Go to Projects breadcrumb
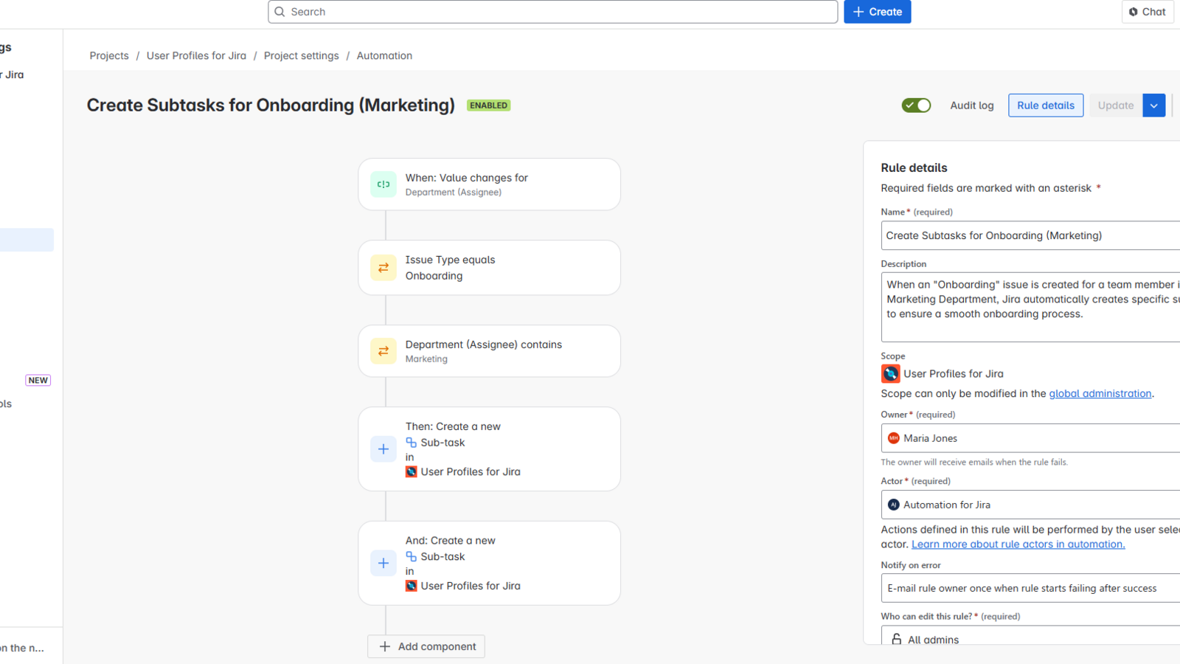This screenshot has width=1180, height=664. (109, 55)
